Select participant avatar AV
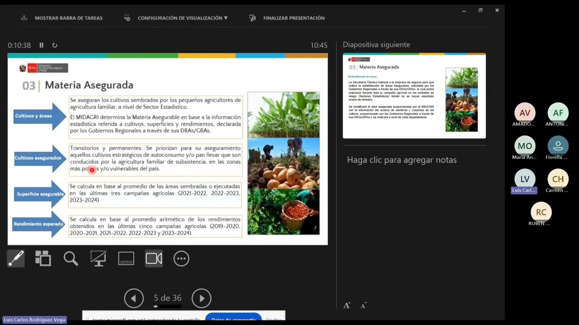The image size is (579, 325). 525,113
